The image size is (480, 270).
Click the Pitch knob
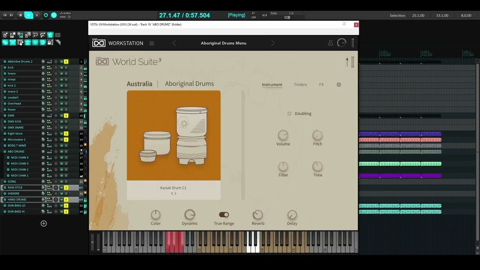(318, 135)
